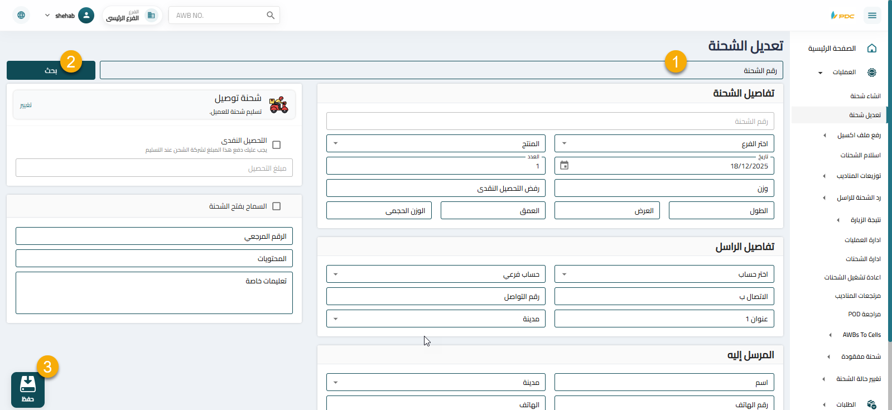
Task: Tick the السماح بفتح الشحنة checkbox
Action: pyautogui.click(x=276, y=206)
